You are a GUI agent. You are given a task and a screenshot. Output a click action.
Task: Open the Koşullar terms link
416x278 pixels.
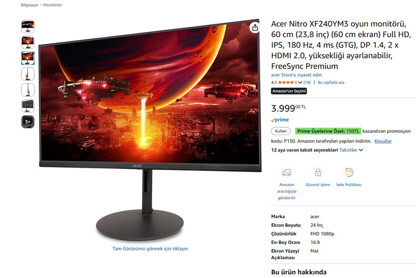tap(383, 141)
